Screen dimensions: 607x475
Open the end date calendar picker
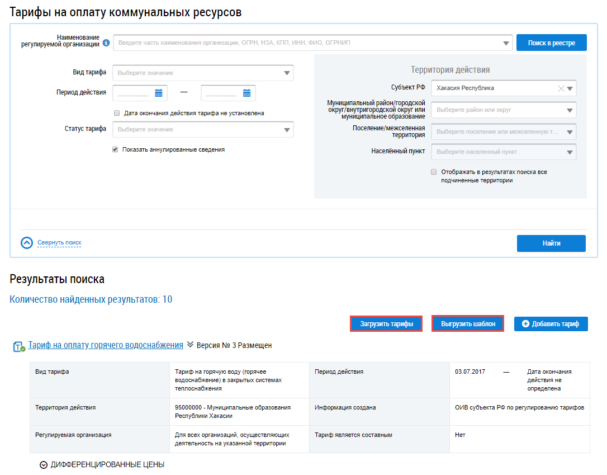(x=246, y=93)
